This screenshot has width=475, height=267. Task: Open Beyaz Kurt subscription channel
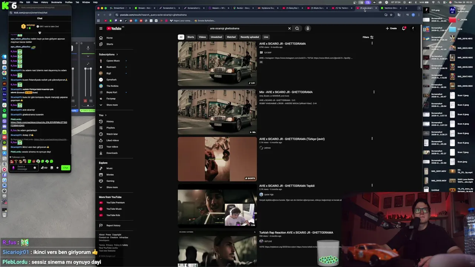pyautogui.click(x=111, y=92)
